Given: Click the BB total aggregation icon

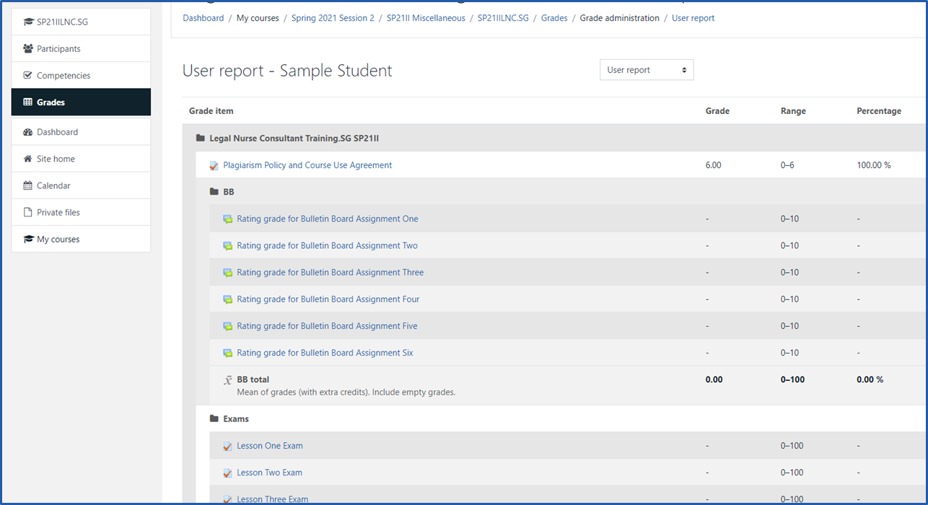Looking at the screenshot, I should click(x=228, y=380).
